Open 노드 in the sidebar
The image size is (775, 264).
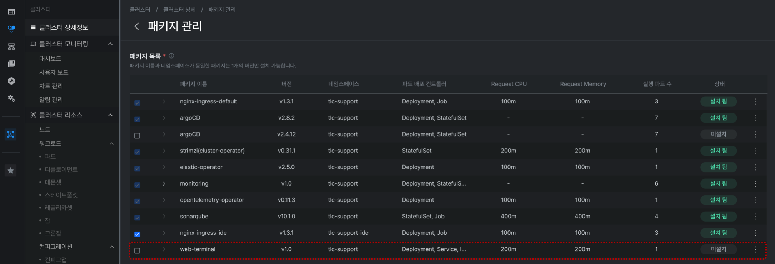[45, 130]
